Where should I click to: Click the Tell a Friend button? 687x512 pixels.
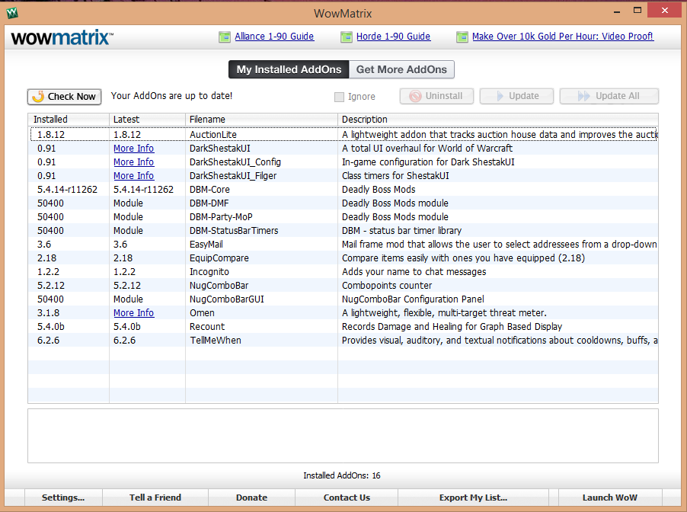155,498
